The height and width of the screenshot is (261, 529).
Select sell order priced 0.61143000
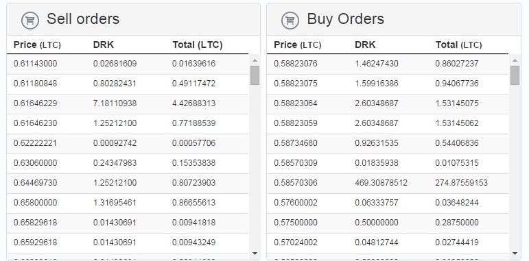tap(128, 64)
